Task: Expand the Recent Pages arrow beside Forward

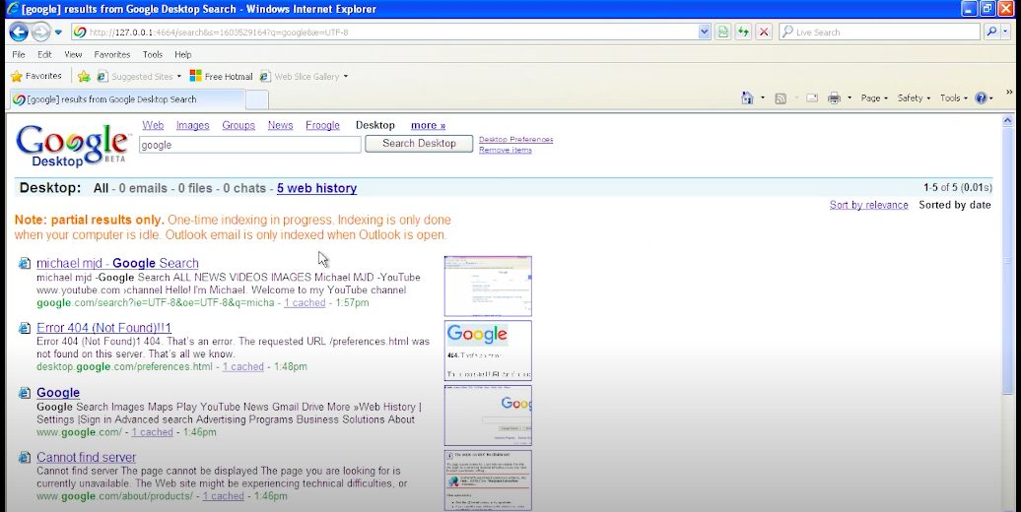Action: click(58, 32)
